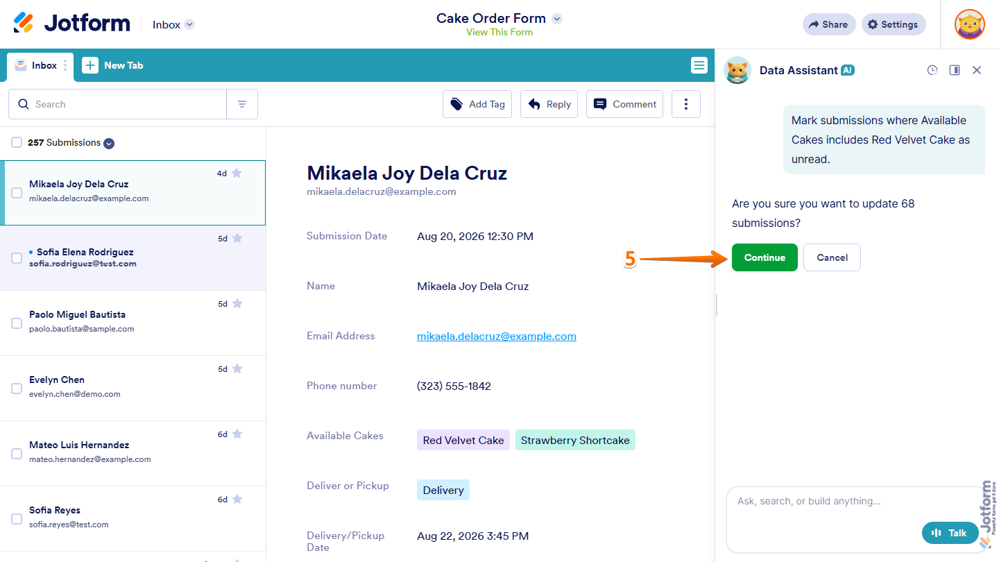
Task: Open Sofia Reyes submission
Action: 133,518
